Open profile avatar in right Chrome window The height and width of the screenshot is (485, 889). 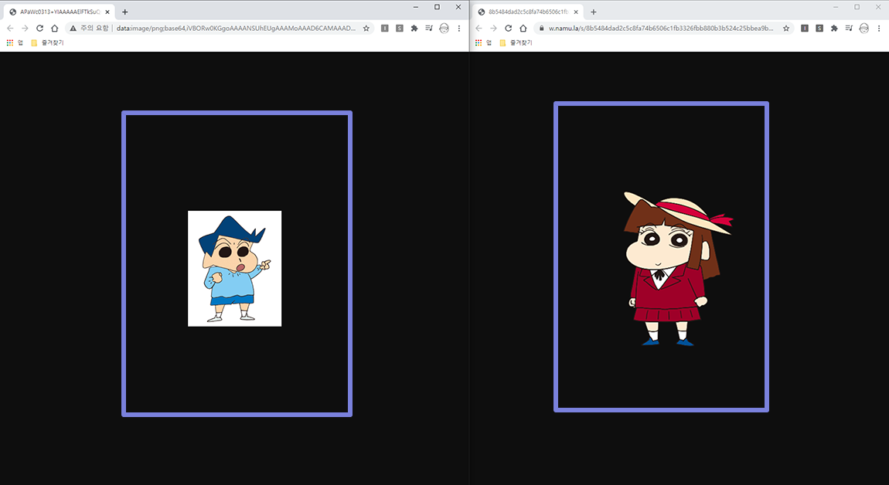tap(863, 29)
